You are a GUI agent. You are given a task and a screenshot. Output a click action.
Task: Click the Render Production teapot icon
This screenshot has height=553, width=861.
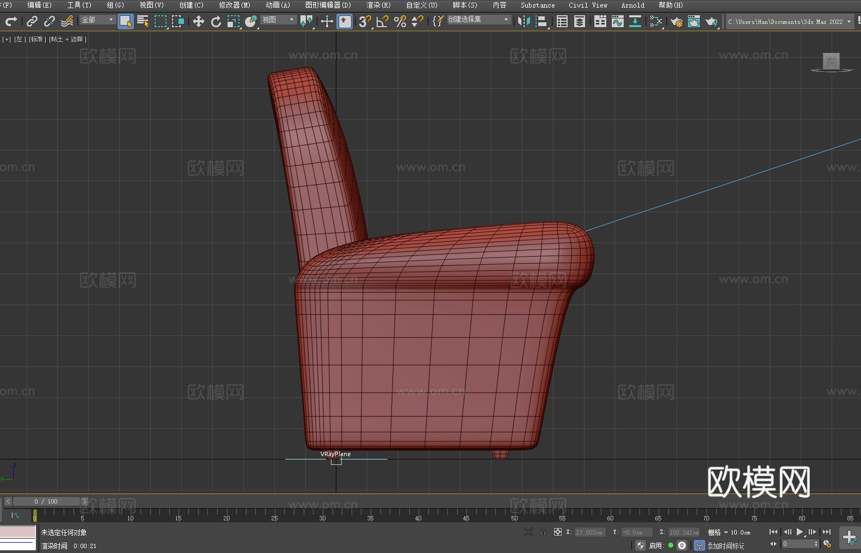pos(712,21)
